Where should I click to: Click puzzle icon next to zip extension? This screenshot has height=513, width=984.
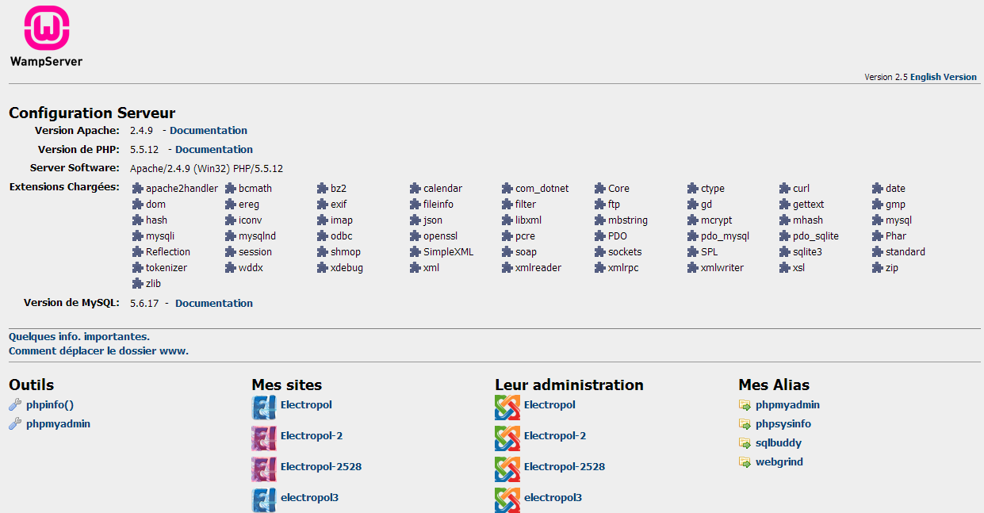pos(878,268)
